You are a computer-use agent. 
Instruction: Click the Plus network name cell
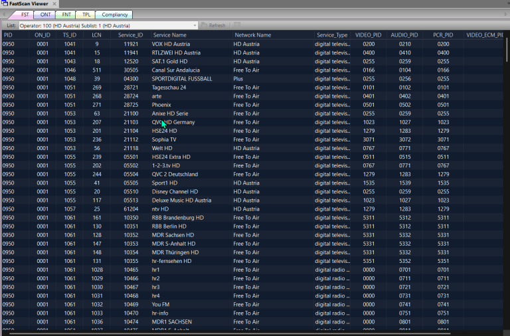coord(238,79)
